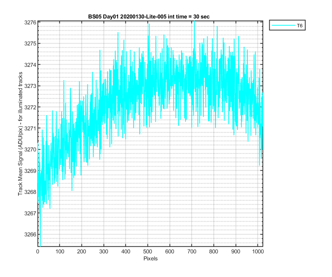This screenshot has height=277, width=332.
Task: Click x-axis tick label 700
Action: [x=191, y=252]
